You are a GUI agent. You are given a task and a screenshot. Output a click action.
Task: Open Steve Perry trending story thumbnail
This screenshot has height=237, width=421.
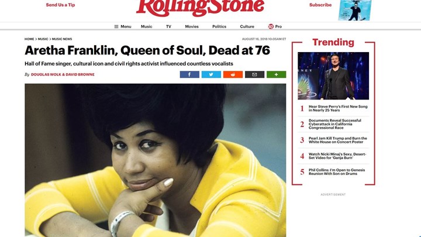[x=333, y=75]
